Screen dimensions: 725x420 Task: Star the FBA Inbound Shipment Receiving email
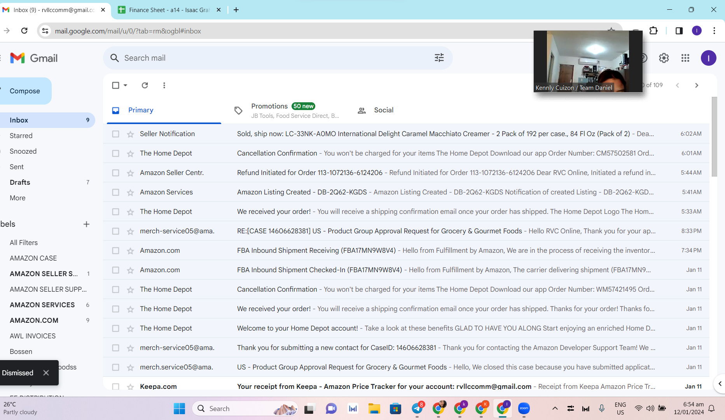pyautogui.click(x=130, y=250)
